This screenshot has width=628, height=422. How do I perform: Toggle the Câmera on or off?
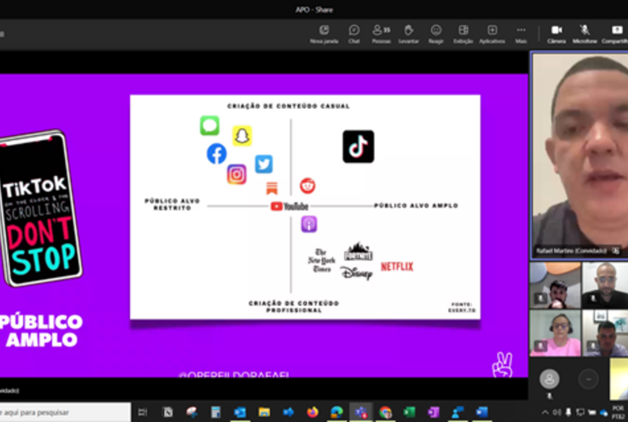556,33
